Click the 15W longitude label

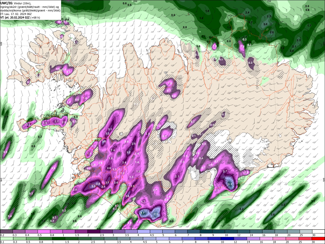[x=269, y=1]
